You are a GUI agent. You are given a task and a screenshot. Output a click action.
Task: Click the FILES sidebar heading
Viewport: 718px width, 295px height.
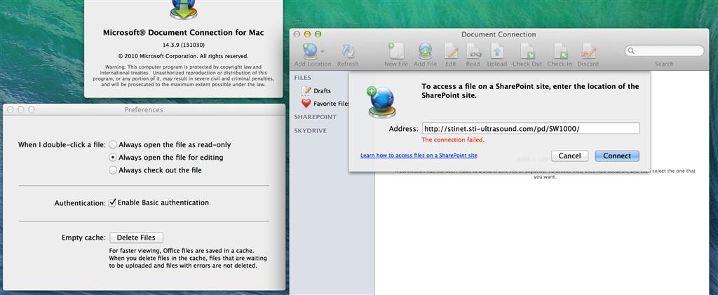click(303, 78)
